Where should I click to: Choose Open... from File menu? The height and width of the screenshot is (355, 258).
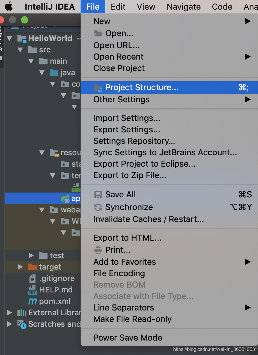[x=169, y=33]
